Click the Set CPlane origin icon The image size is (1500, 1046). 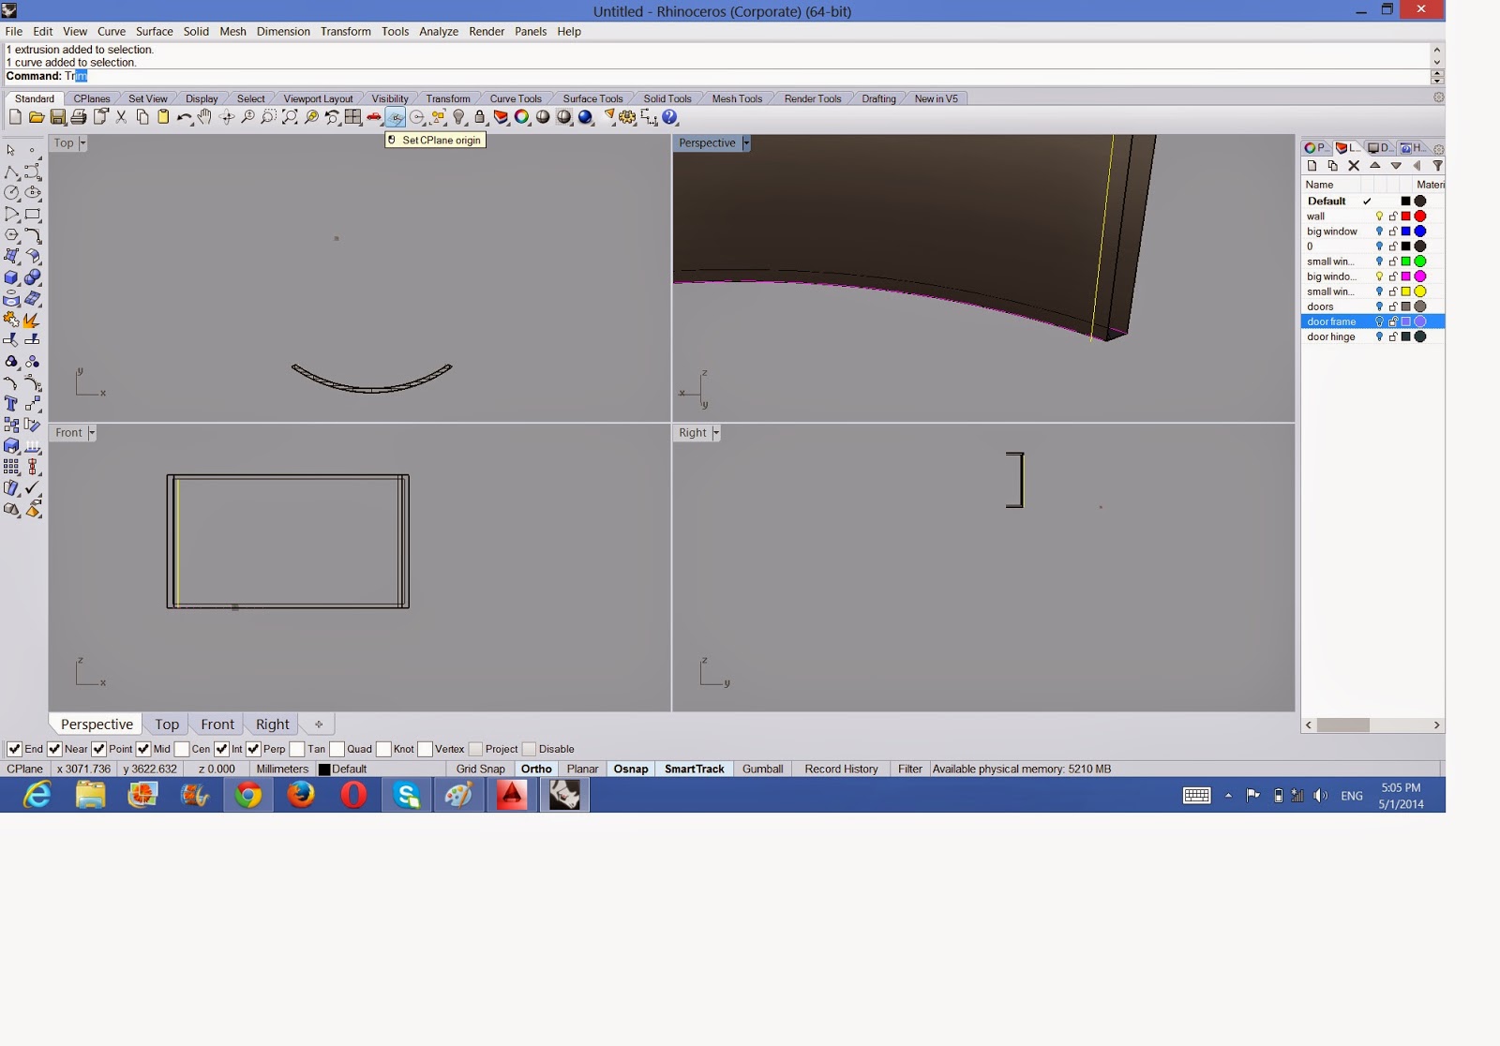(396, 117)
